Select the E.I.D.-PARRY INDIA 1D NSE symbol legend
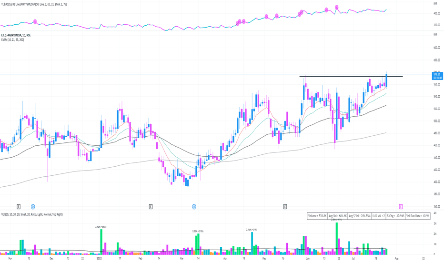The height and width of the screenshot is (262, 444). (x=16, y=35)
